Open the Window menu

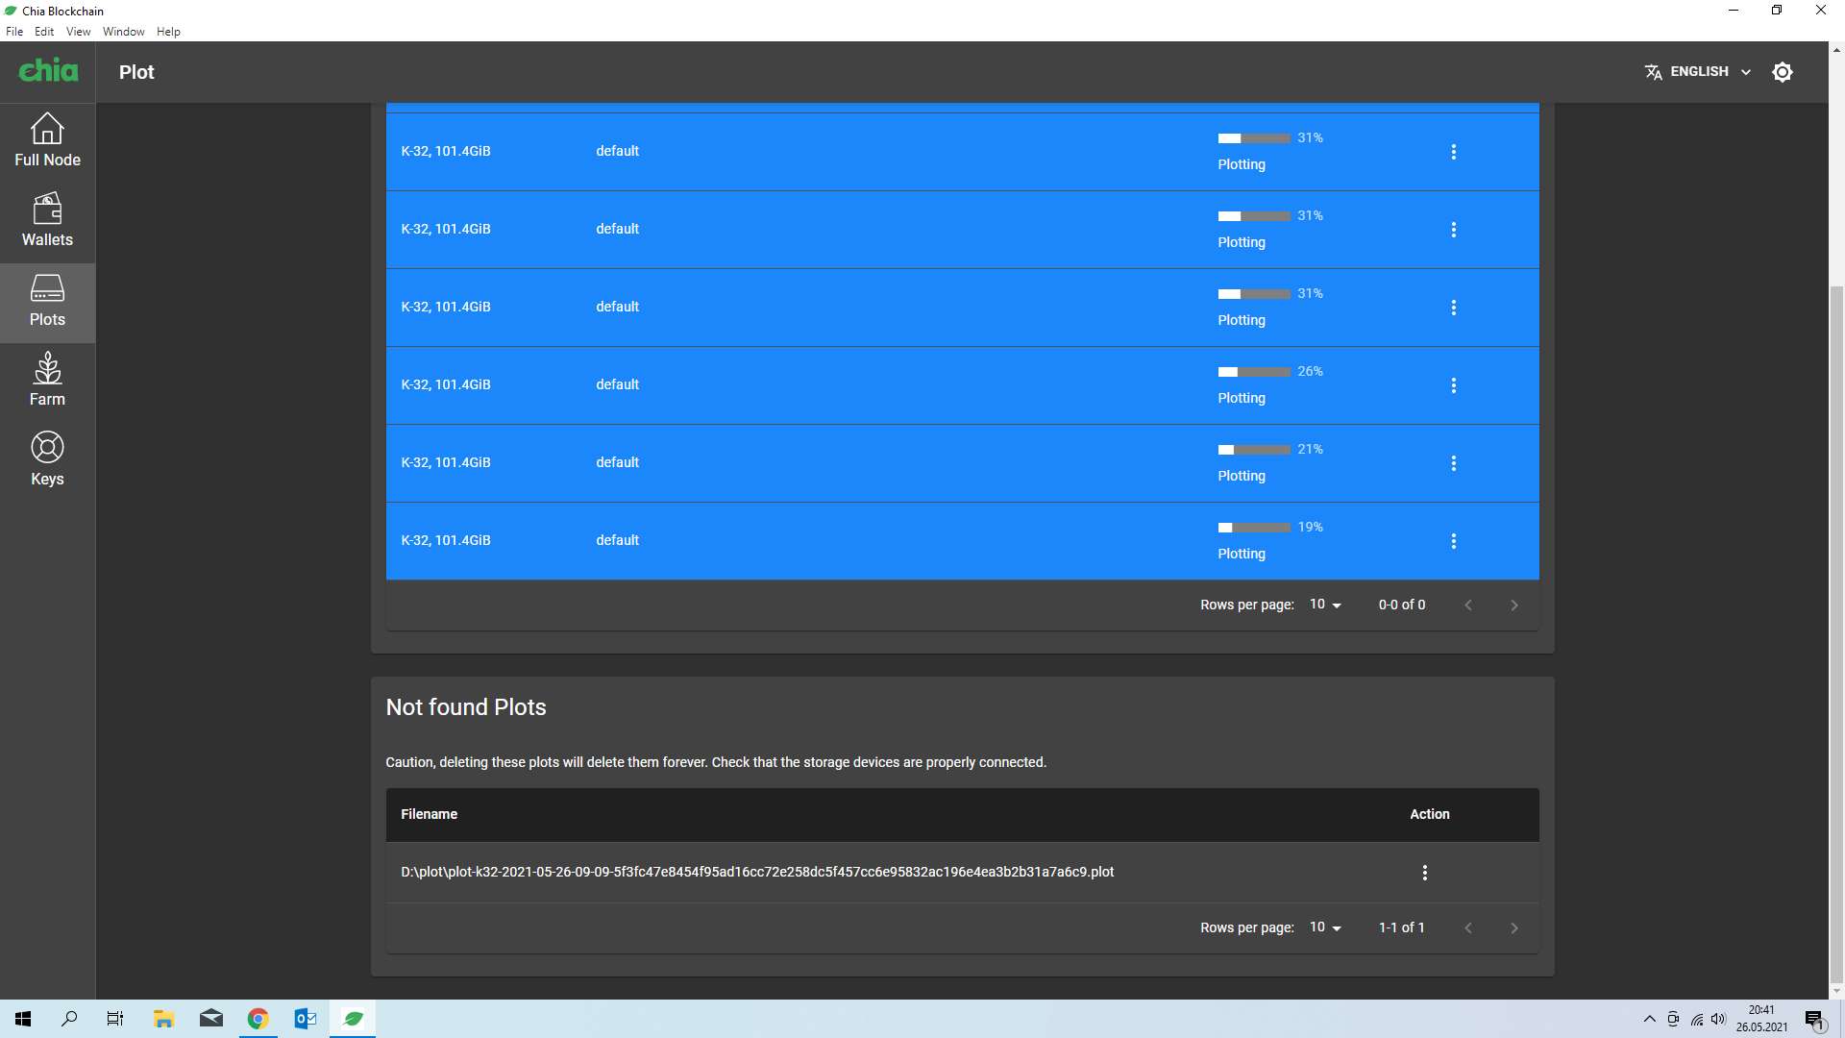tap(124, 32)
